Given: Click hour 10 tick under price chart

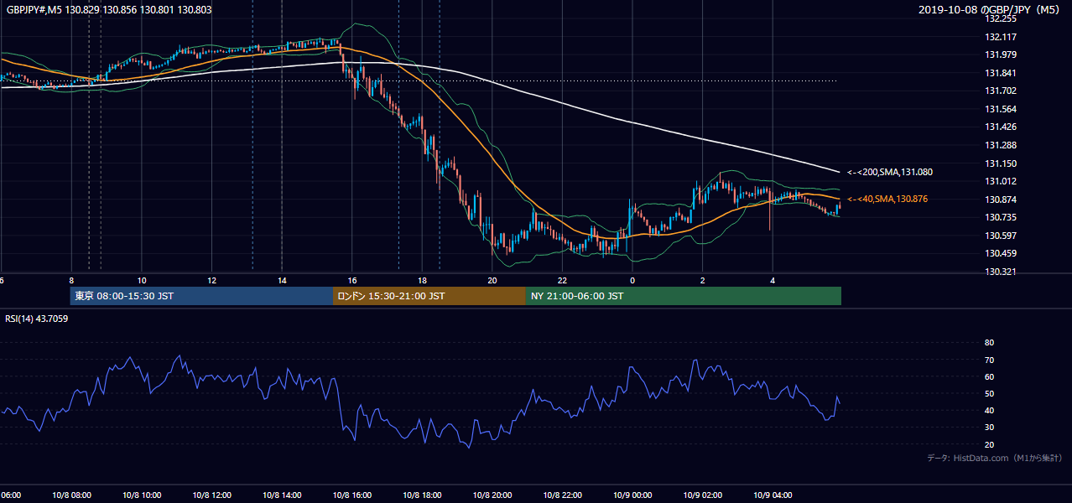Looking at the screenshot, I should click(142, 280).
